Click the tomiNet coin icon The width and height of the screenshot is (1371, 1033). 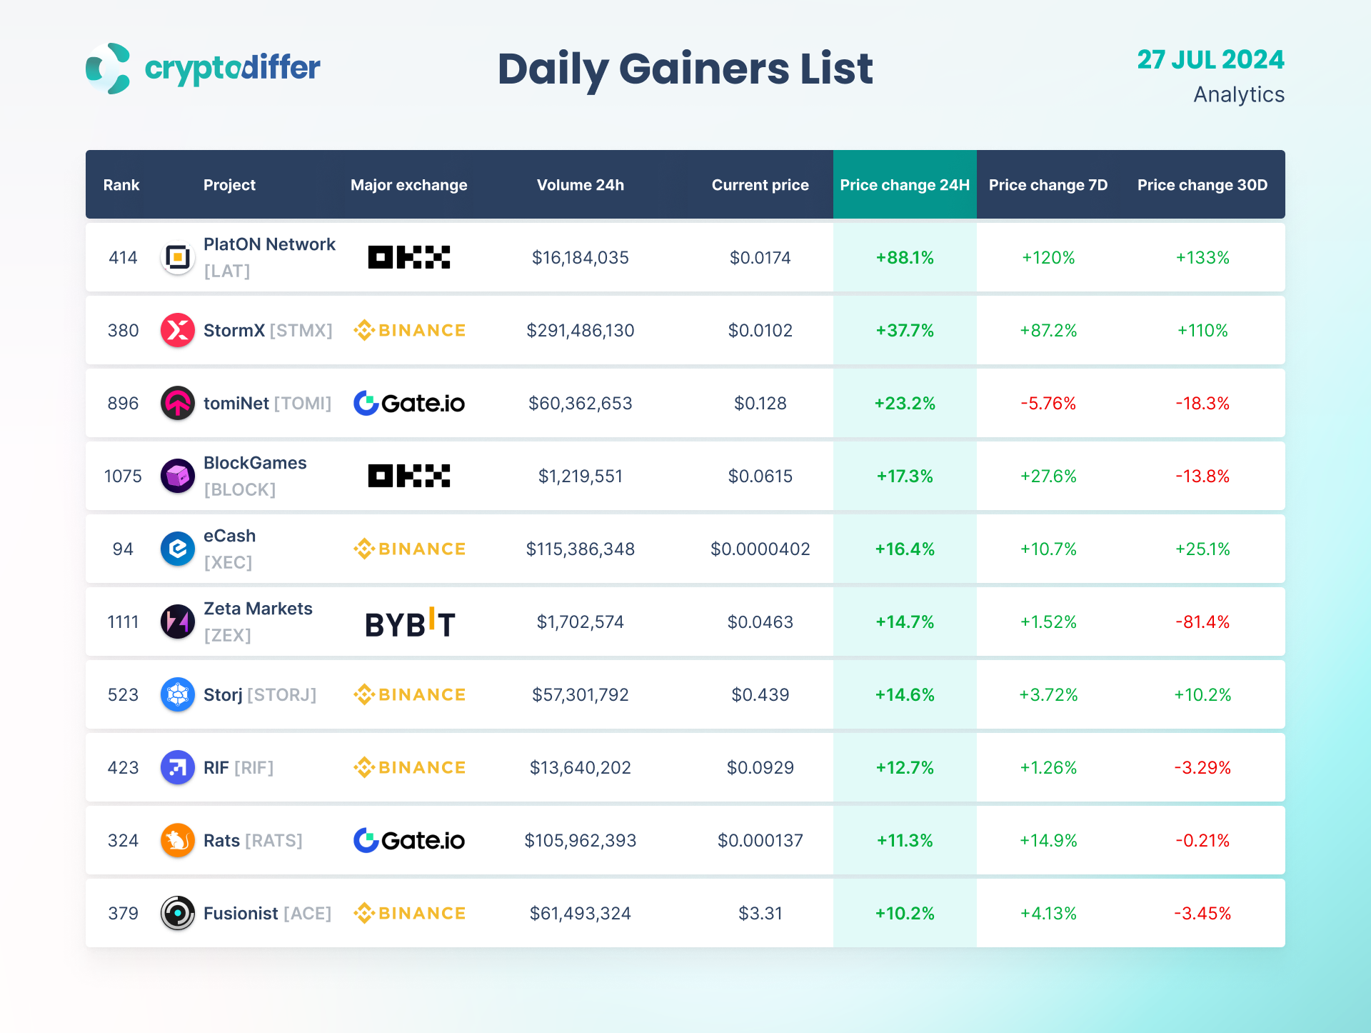(x=178, y=403)
